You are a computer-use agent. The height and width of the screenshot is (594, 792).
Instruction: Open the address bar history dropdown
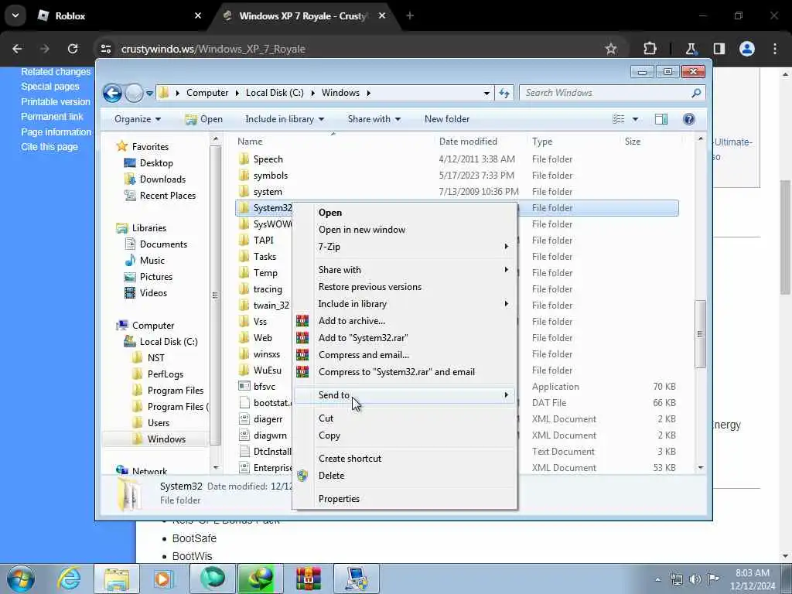486,93
